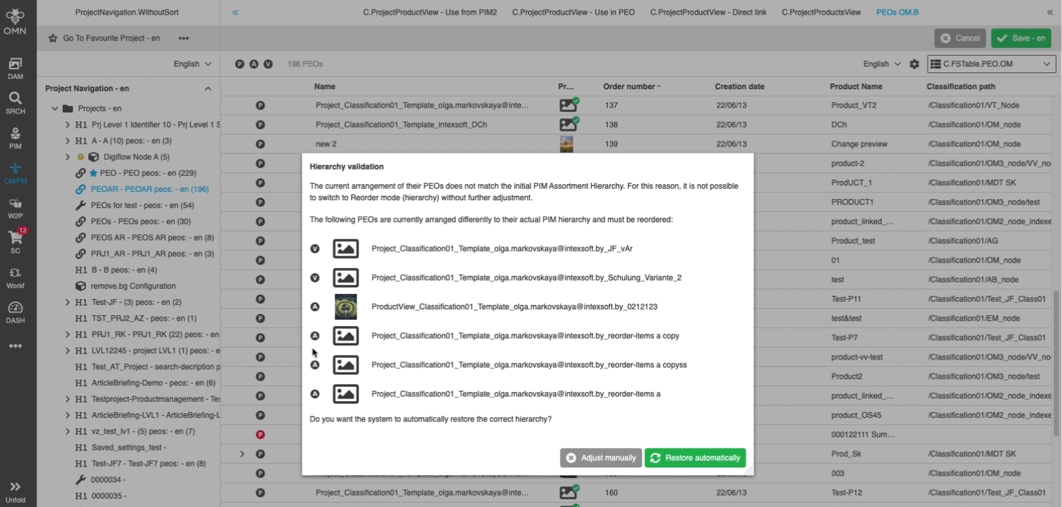The image size is (1062, 507).
Task: Open the W2P module icon
Action: pos(15,208)
